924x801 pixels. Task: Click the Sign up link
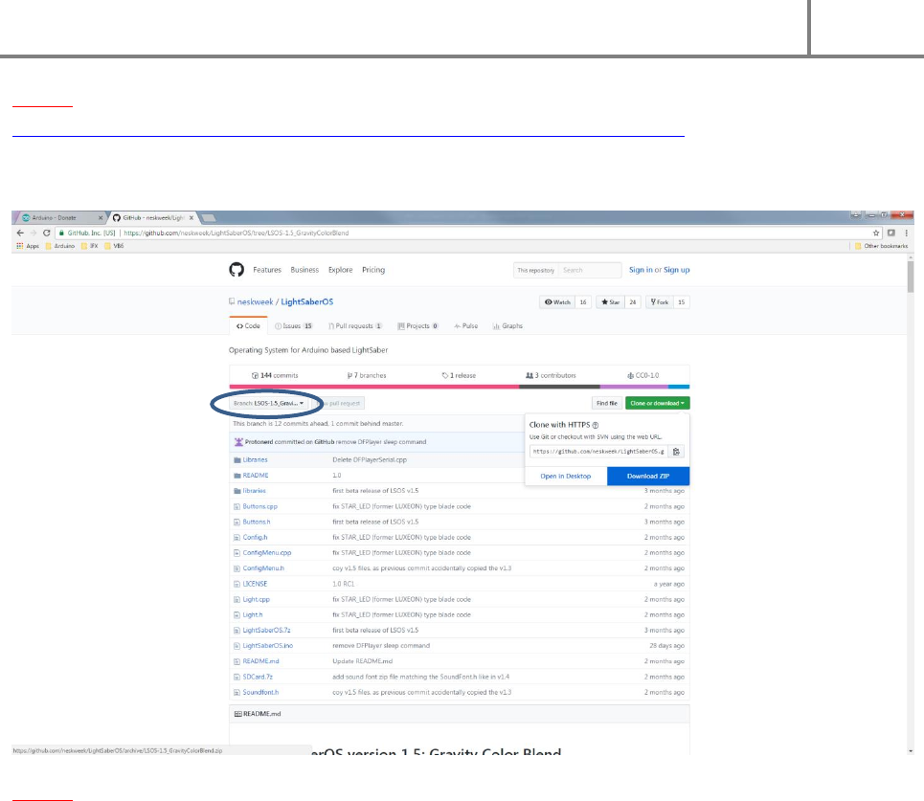click(x=677, y=270)
